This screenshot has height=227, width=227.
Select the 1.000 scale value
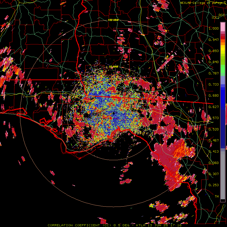(x=214, y=28)
